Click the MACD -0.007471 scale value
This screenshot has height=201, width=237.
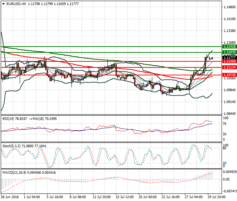point(230,191)
